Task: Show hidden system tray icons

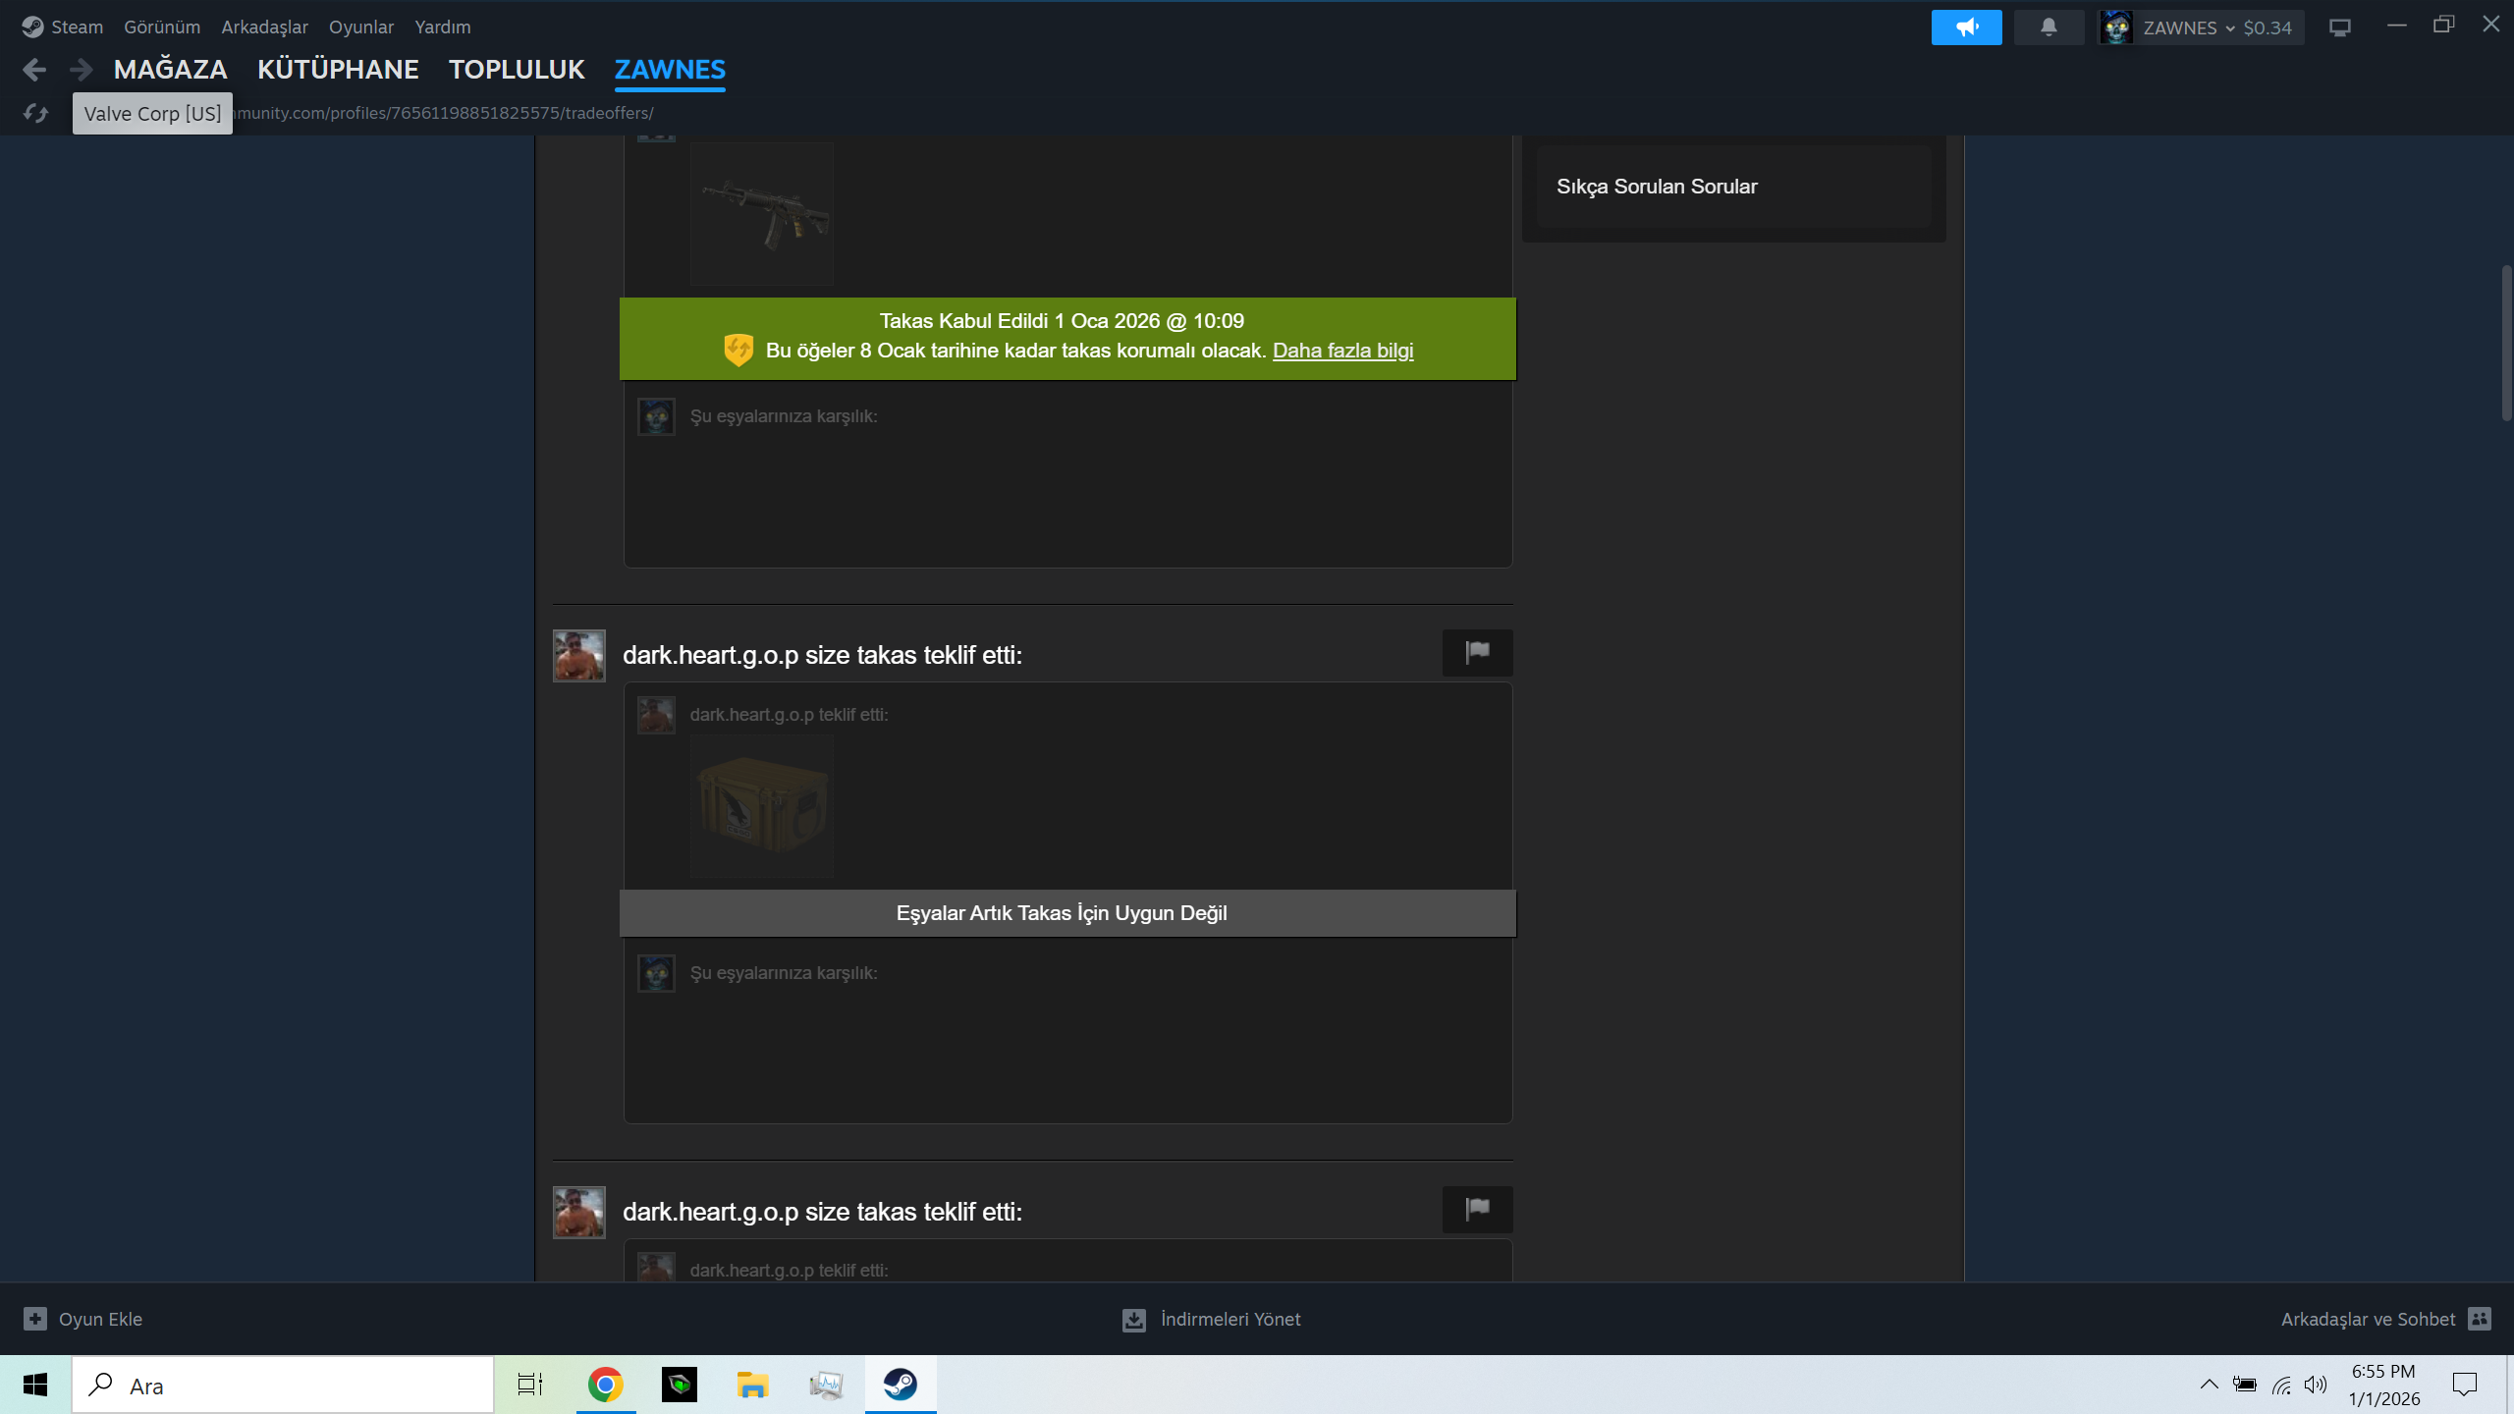Action: 2209,1385
